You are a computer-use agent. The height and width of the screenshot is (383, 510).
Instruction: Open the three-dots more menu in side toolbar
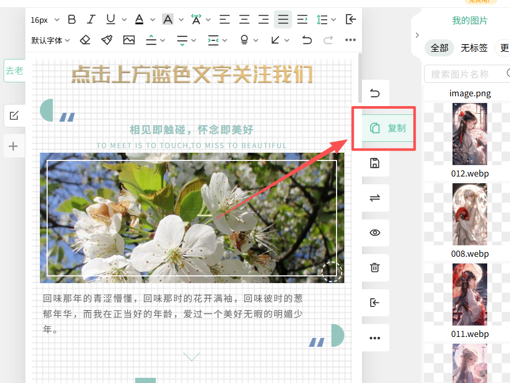pos(375,338)
